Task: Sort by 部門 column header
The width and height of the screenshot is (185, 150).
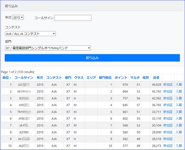Action: click(x=68, y=78)
